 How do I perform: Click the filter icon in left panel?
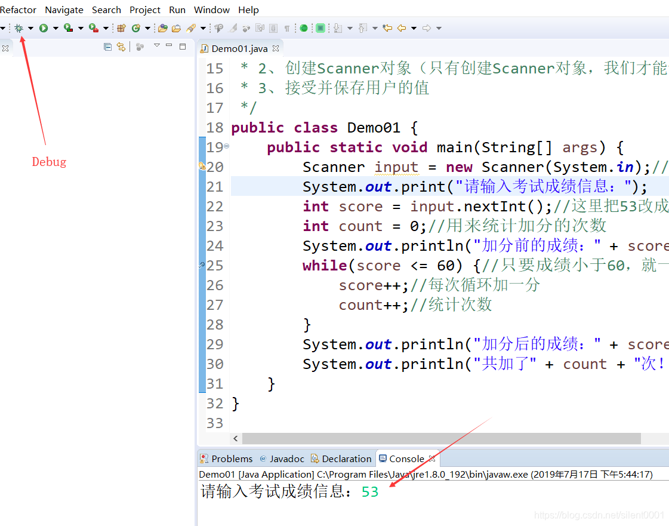point(140,47)
